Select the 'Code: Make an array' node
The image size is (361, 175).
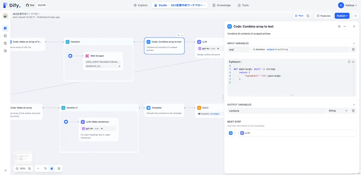tap(27, 112)
